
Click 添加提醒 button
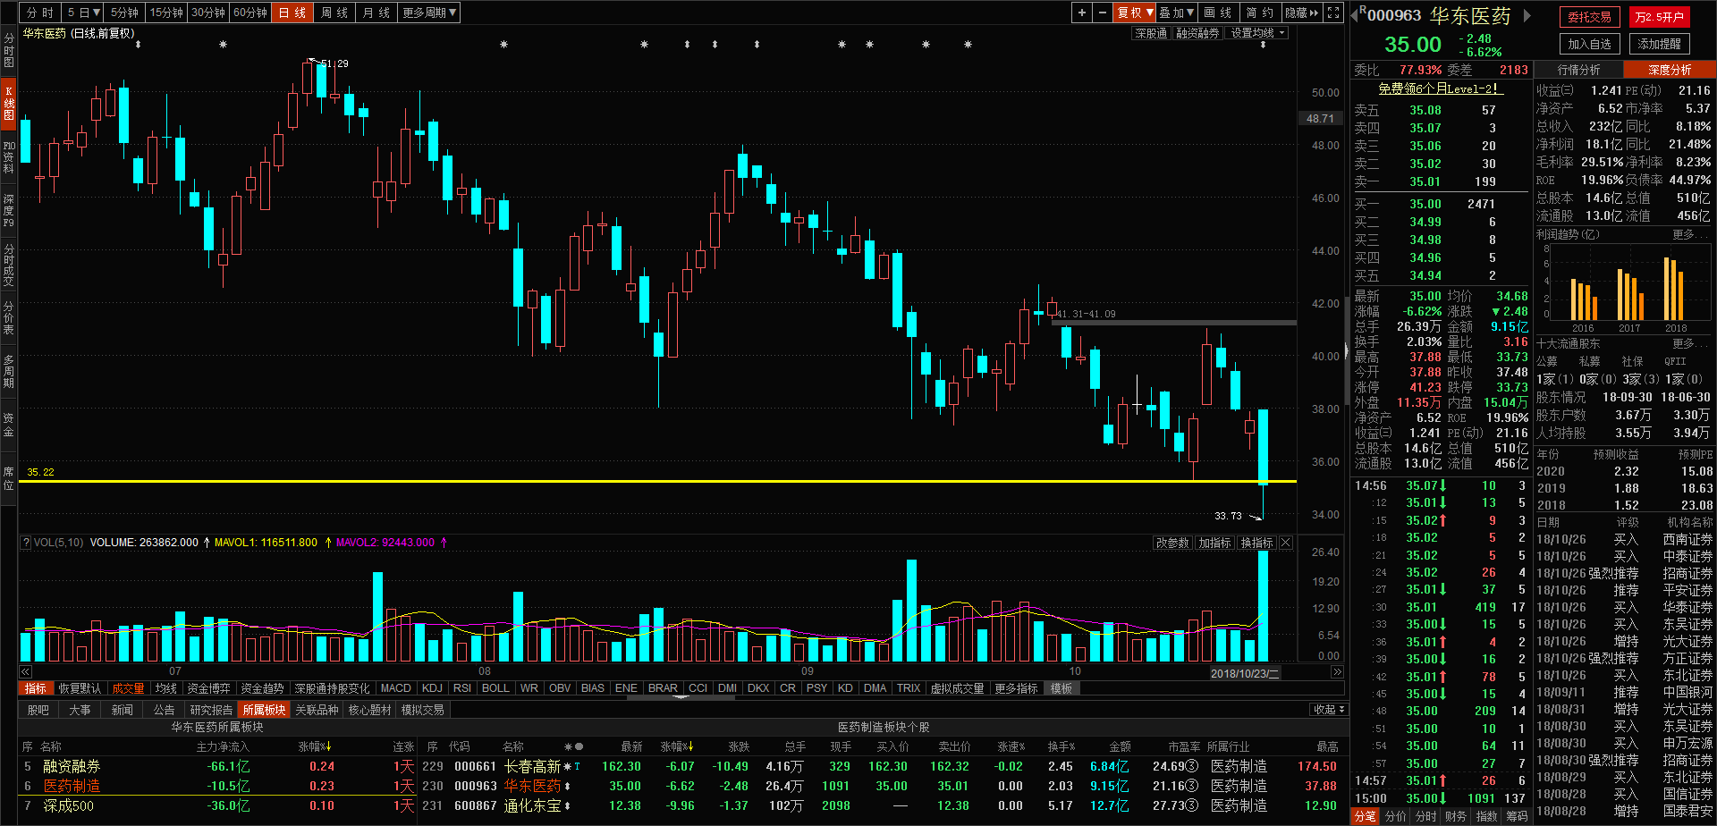(x=1659, y=44)
